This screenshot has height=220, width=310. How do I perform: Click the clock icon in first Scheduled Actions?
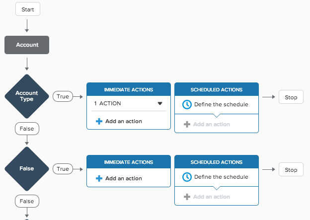pyautogui.click(x=187, y=104)
